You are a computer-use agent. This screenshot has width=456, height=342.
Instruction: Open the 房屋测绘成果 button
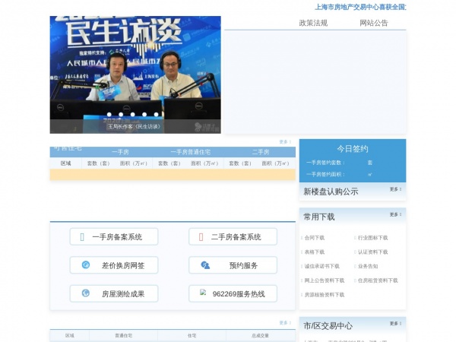coord(114,293)
